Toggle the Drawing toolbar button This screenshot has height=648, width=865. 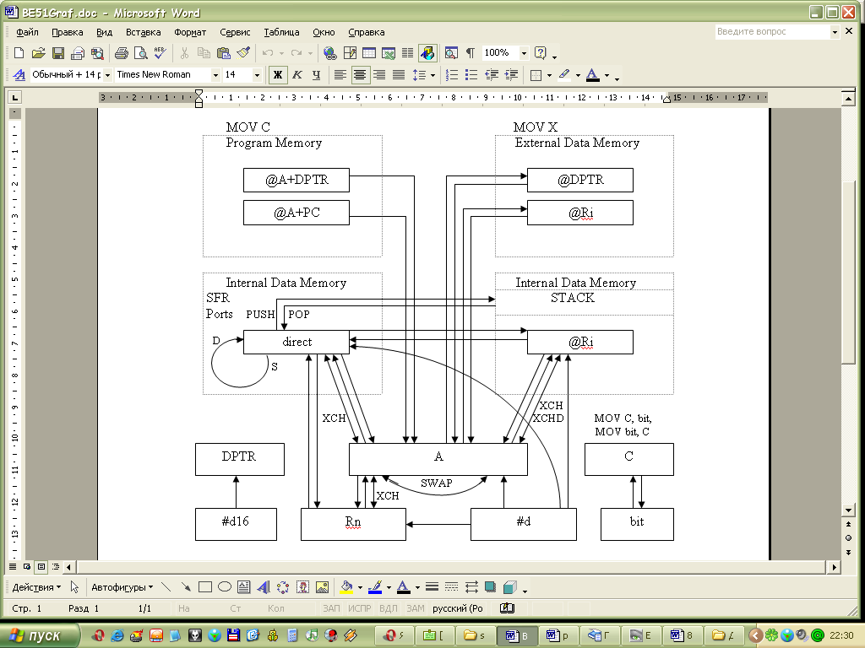tap(427, 53)
